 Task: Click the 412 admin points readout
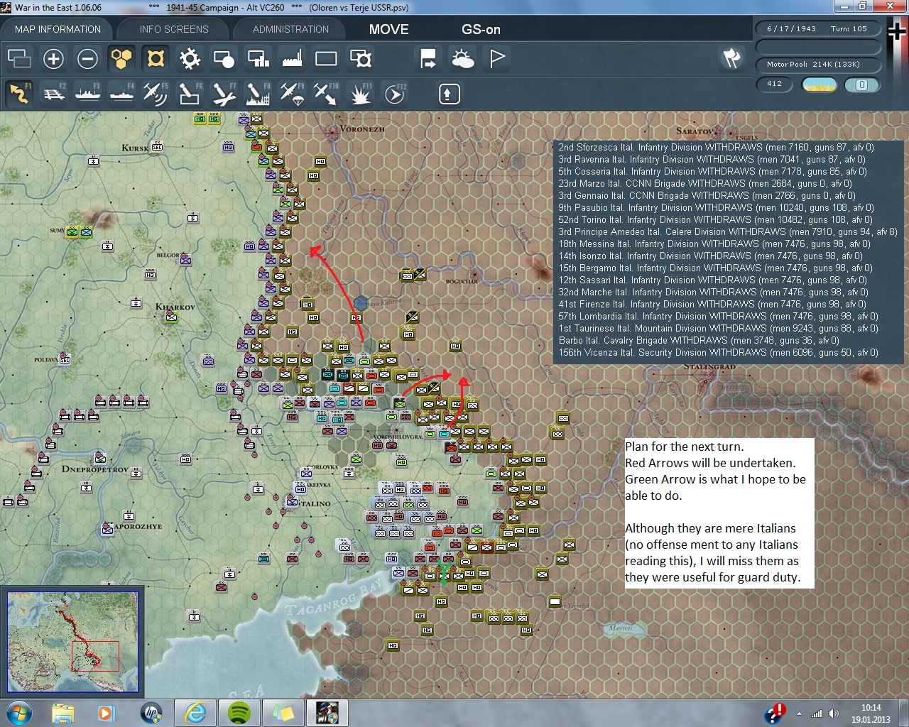pyautogui.click(x=775, y=84)
